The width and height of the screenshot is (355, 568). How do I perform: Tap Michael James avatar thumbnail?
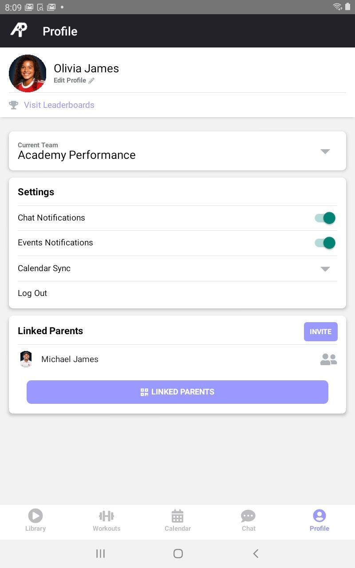26,359
